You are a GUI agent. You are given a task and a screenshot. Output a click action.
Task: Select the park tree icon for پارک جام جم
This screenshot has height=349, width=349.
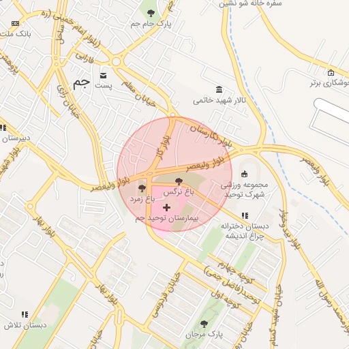[x=151, y=14]
